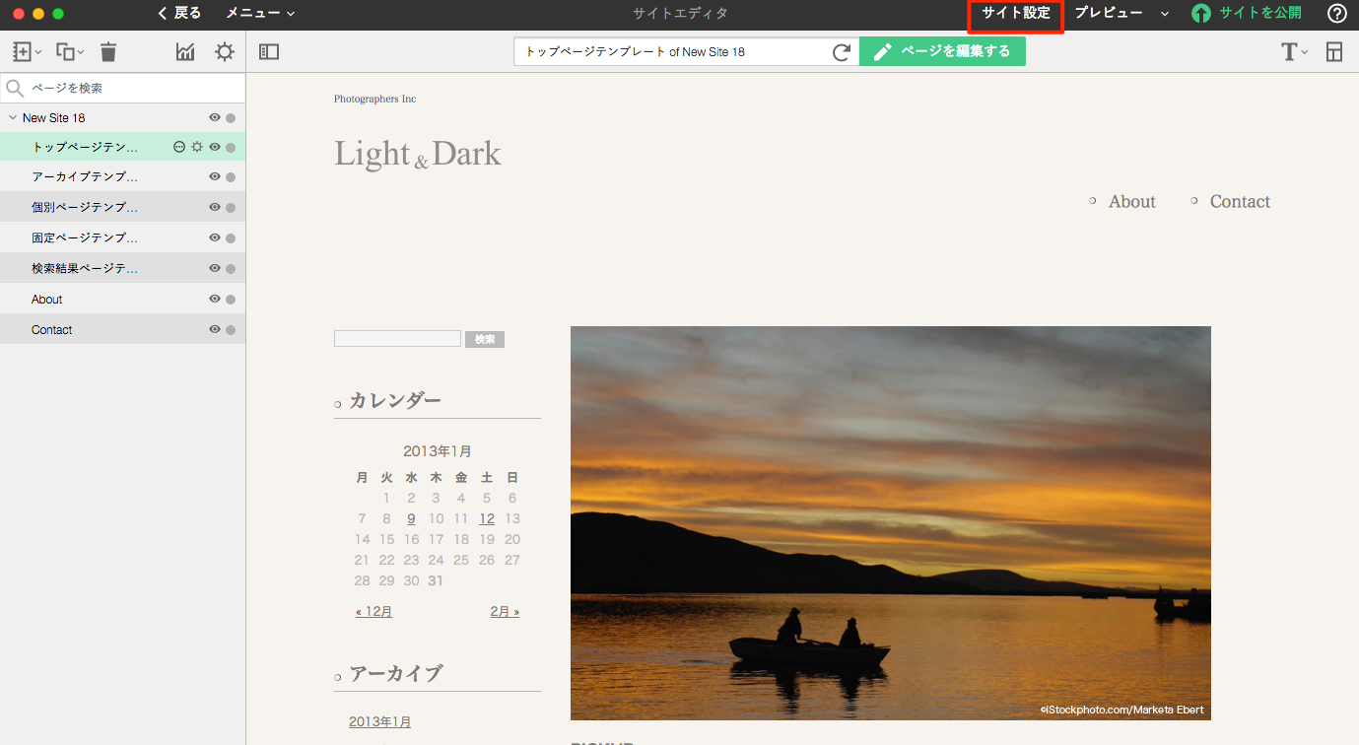Click サイトを公開
Viewport: 1359px width, 745px height.
(x=1260, y=13)
